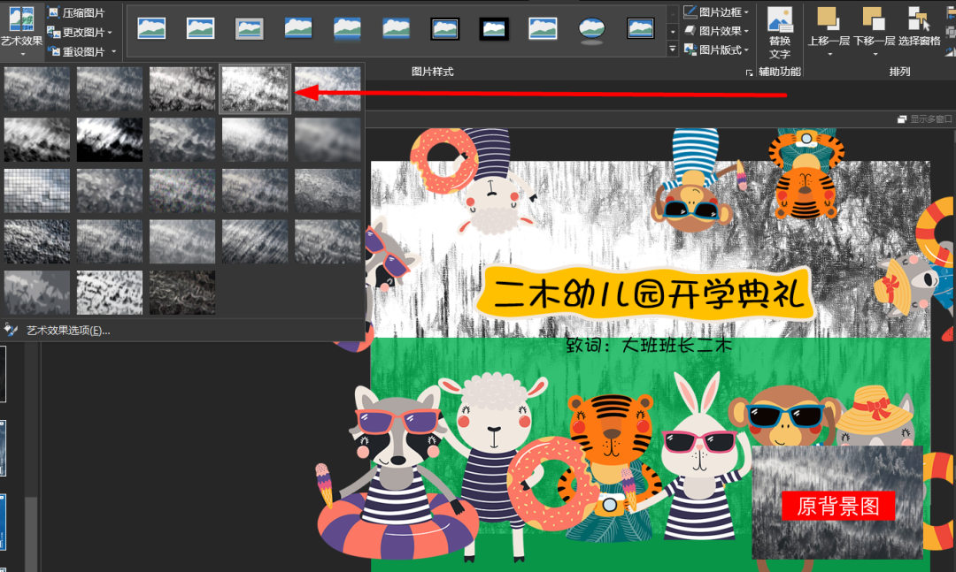Expand the 更改图片 dropdown arrow
The width and height of the screenshot is (956, 572).
pos(110,33)
